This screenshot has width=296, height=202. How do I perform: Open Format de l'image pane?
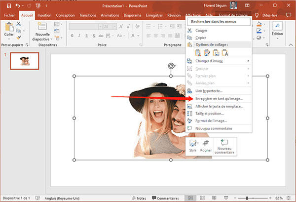pos(219,121)
